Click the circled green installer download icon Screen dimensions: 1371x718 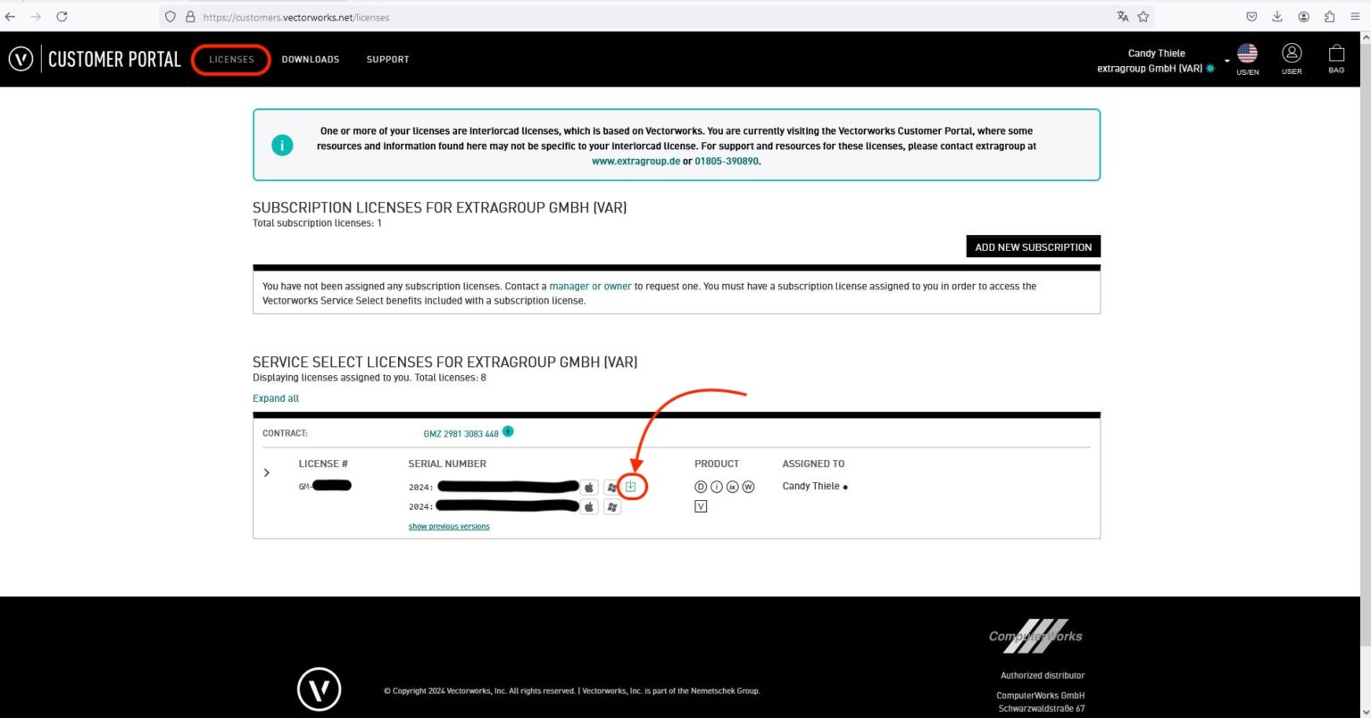pos(631,487)
